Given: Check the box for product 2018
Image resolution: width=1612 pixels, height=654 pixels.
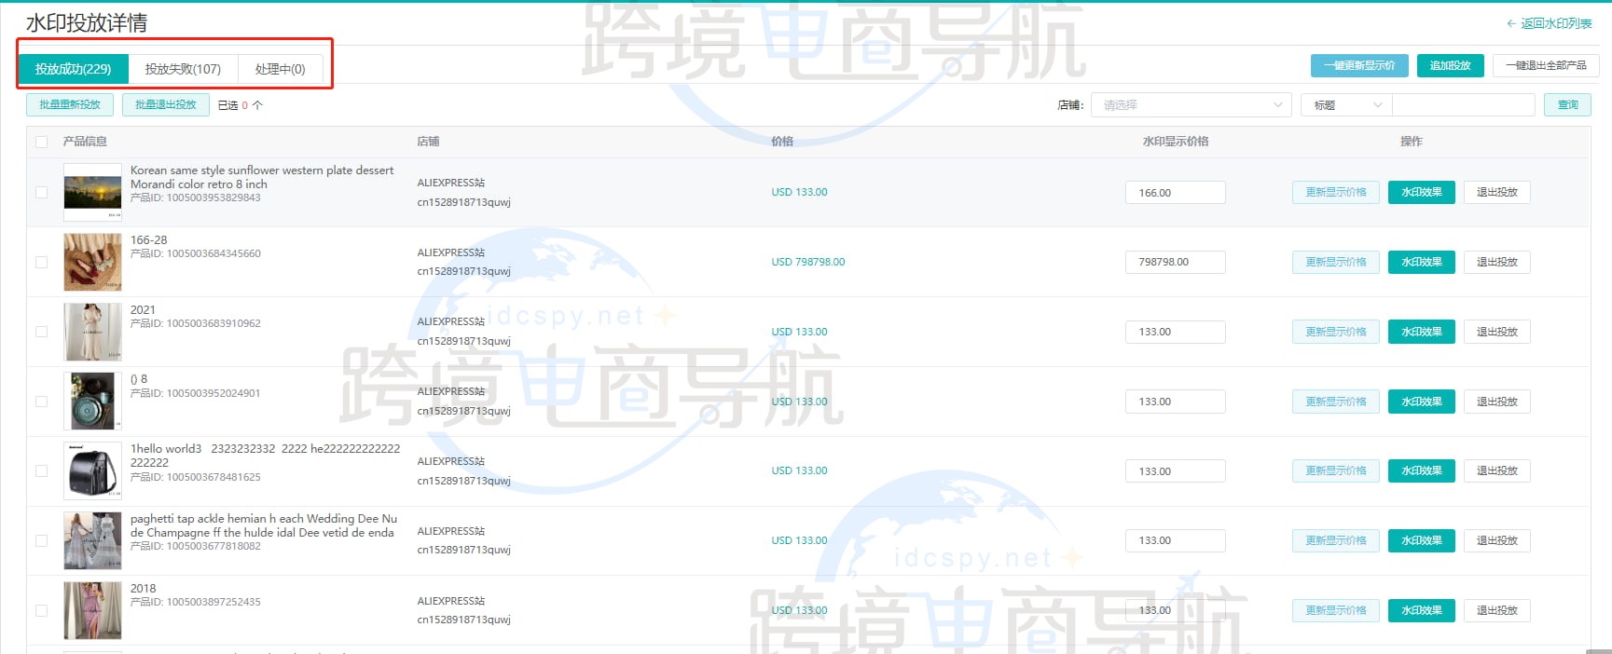Looking at the screenshot, I should (41, 610).
